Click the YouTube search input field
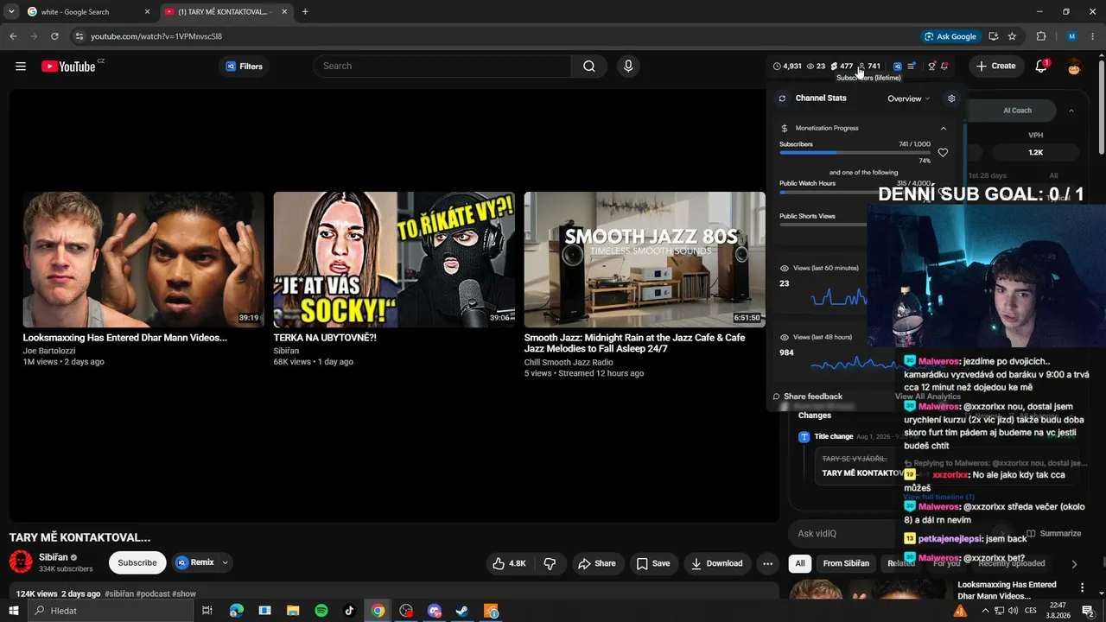This screenshot has width=1106, height=622. [442, 67]
